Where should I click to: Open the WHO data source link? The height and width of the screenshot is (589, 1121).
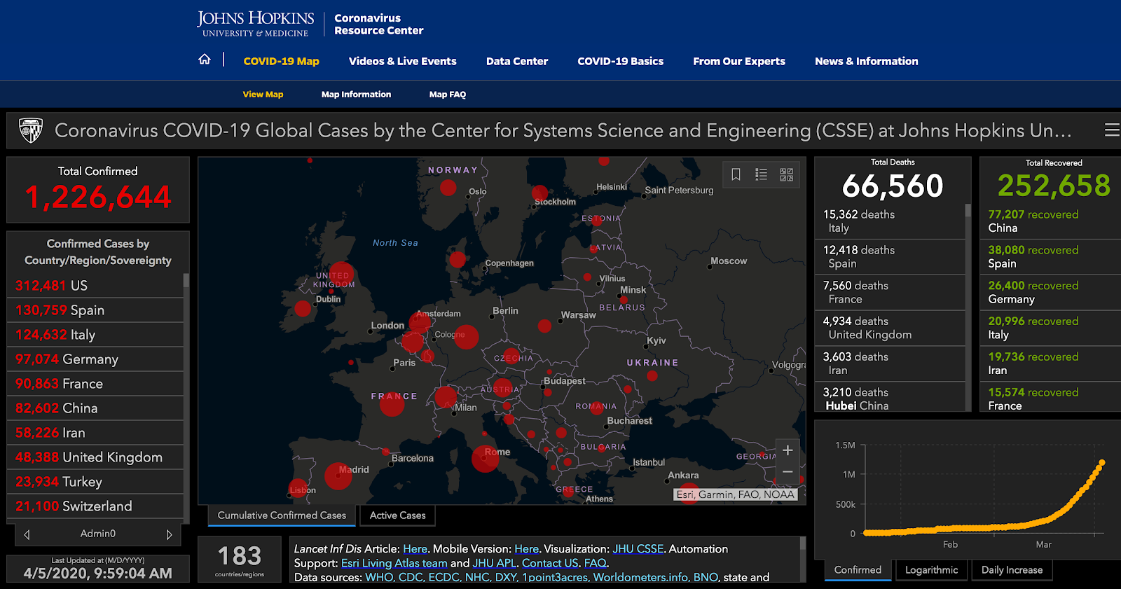click(x=379, y=577)
